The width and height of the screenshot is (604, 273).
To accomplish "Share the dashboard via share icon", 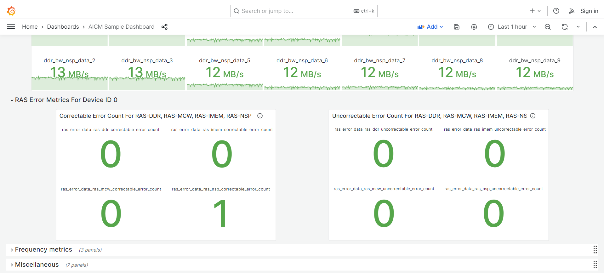I will click(x=164, y=27).
